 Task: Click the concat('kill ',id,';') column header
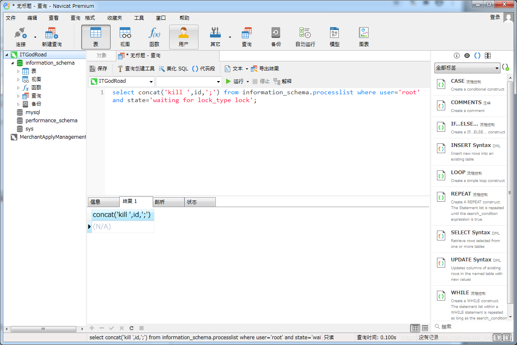pos(123,214)
